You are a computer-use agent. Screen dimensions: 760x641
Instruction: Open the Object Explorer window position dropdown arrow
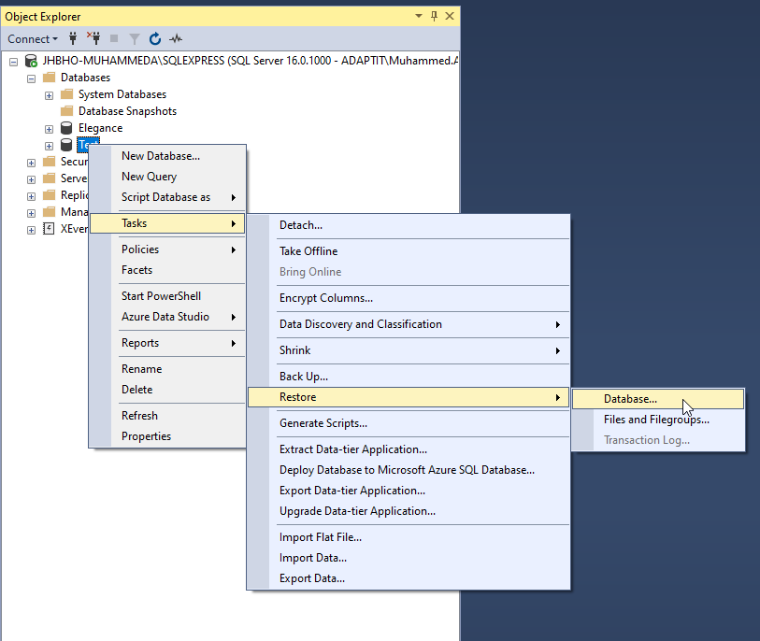(x=418, y=16)
